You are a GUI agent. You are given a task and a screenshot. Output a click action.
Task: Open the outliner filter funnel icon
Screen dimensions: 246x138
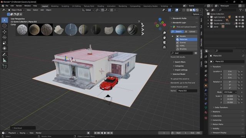pyautogui.click(x=241, y=10)
